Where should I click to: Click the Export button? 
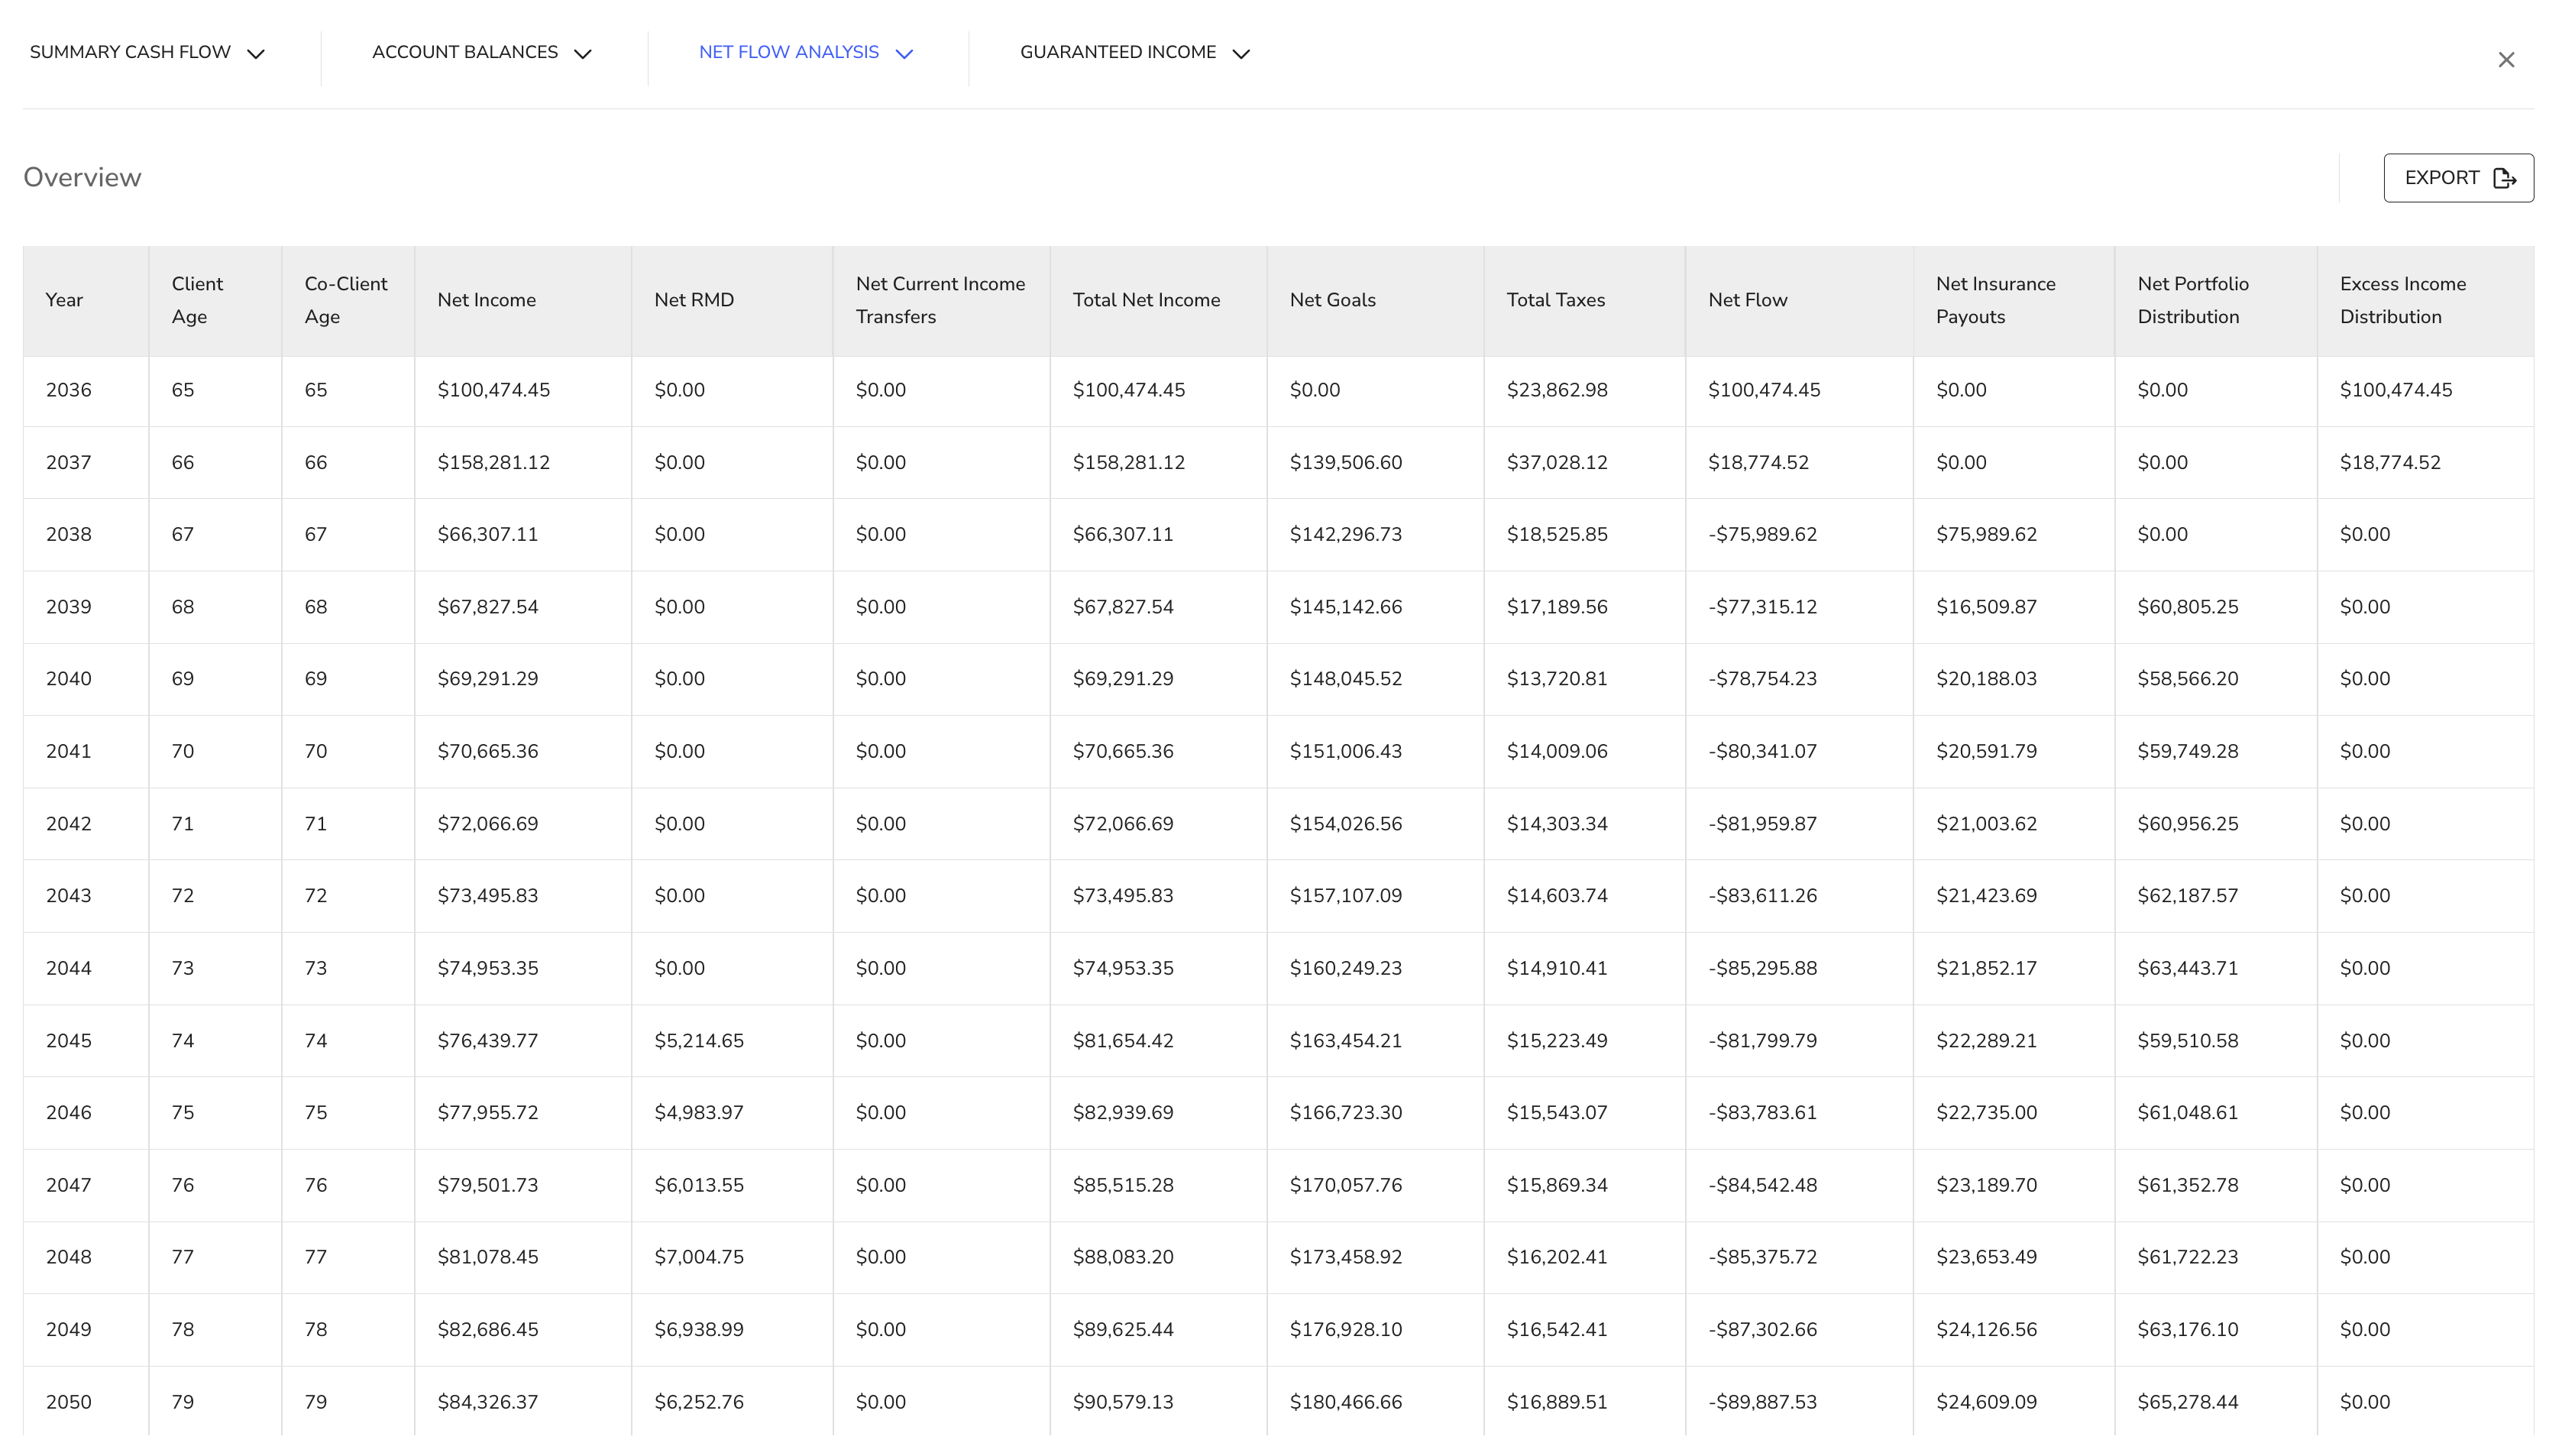coord(2458,178)
